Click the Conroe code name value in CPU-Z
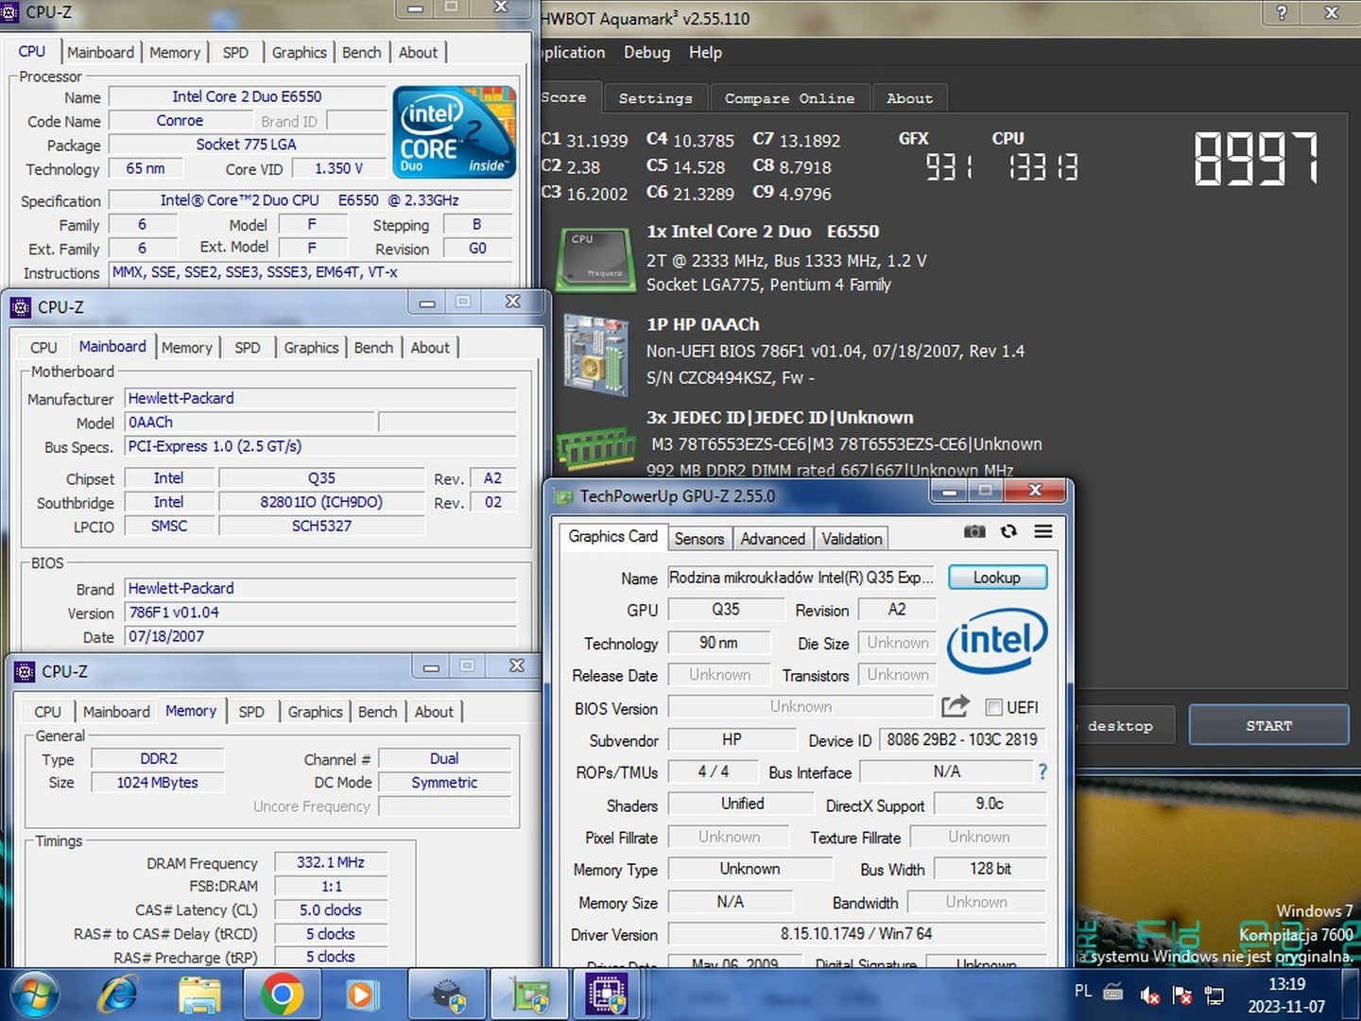 180,121
